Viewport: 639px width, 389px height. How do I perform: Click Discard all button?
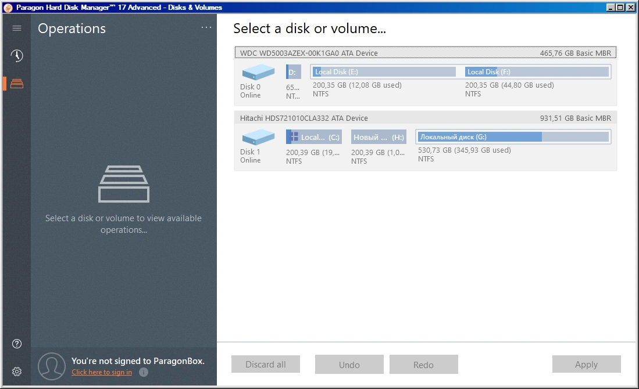266,364
